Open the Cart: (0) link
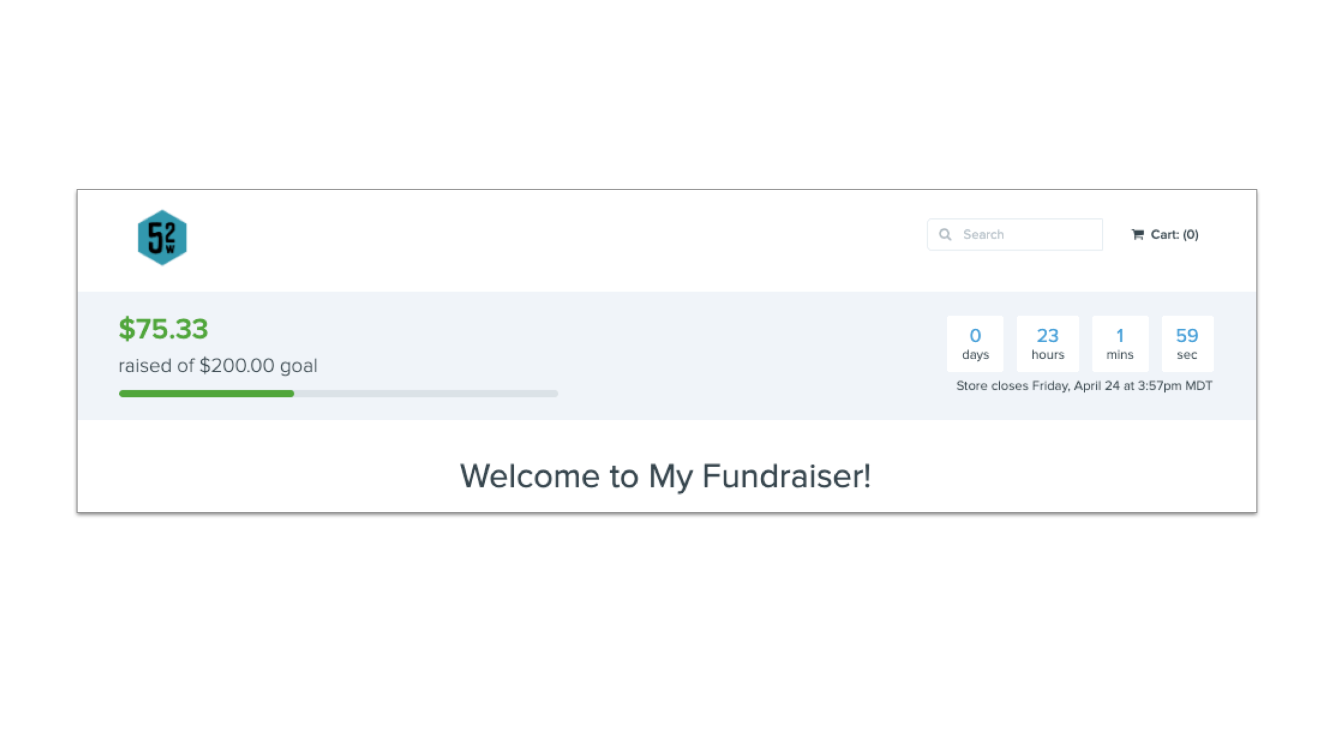Image resolution: width=1333 pixels, height=750 pixels. tap(1165, 234)
